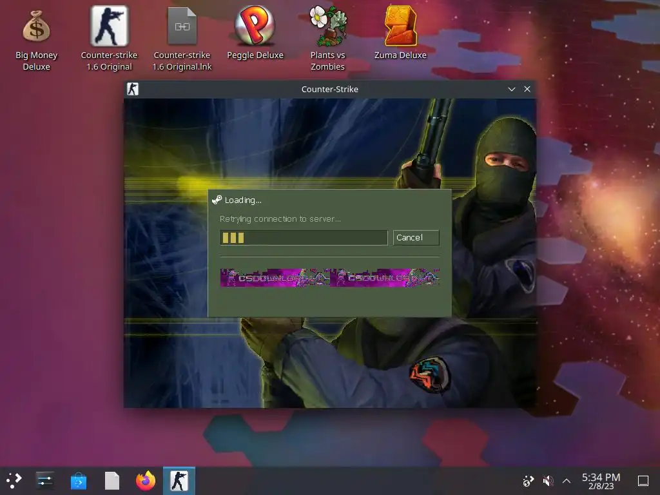Click the Steam icon beside Loading text
The height and width of the screenshot is (495, 660).
click(x=217, y=200)
